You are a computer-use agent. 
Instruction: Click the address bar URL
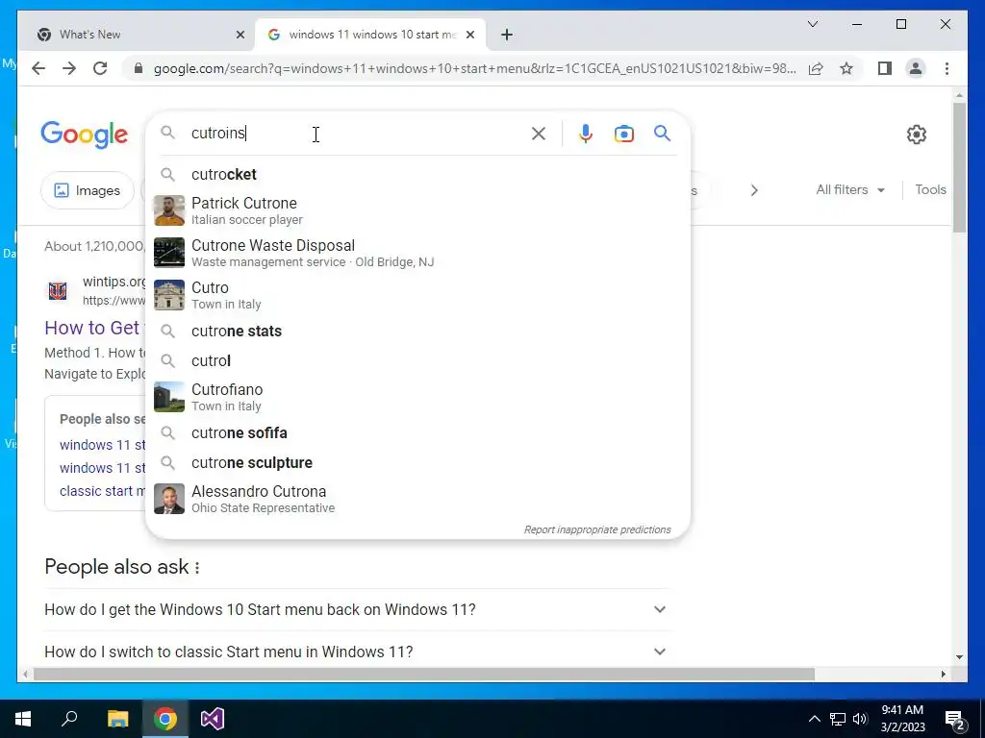[475, 68]
